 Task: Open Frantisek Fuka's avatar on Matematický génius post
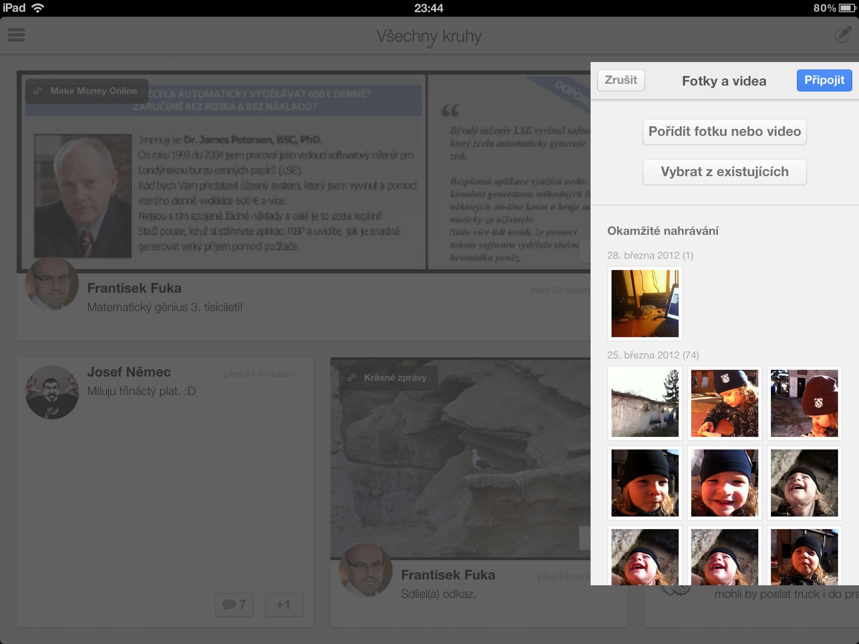[52, 284]
